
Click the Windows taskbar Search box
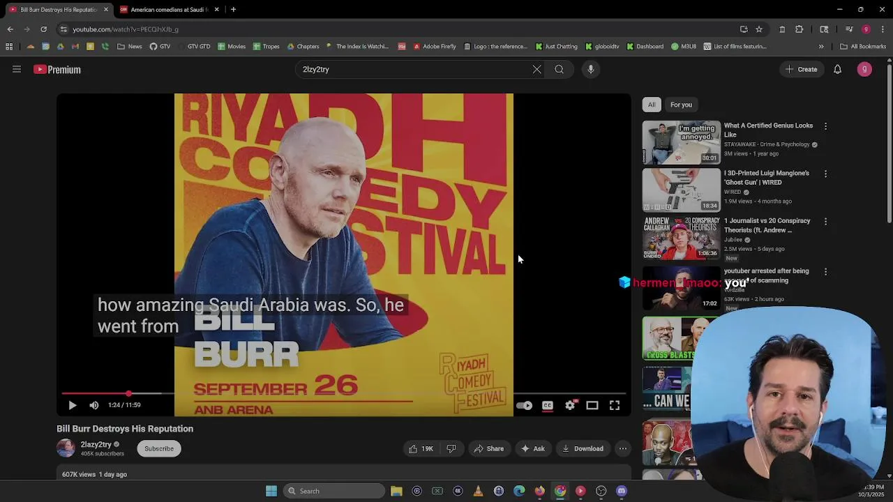pos(334,491)
